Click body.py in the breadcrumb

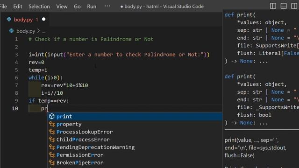pos(26,31)
